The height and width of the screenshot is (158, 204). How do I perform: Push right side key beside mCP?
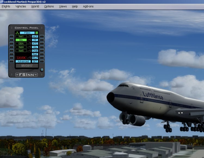tap(42, 37)
